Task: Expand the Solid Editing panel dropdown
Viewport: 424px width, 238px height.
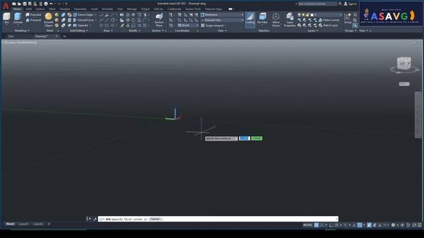Action: [x=79, y=31]
